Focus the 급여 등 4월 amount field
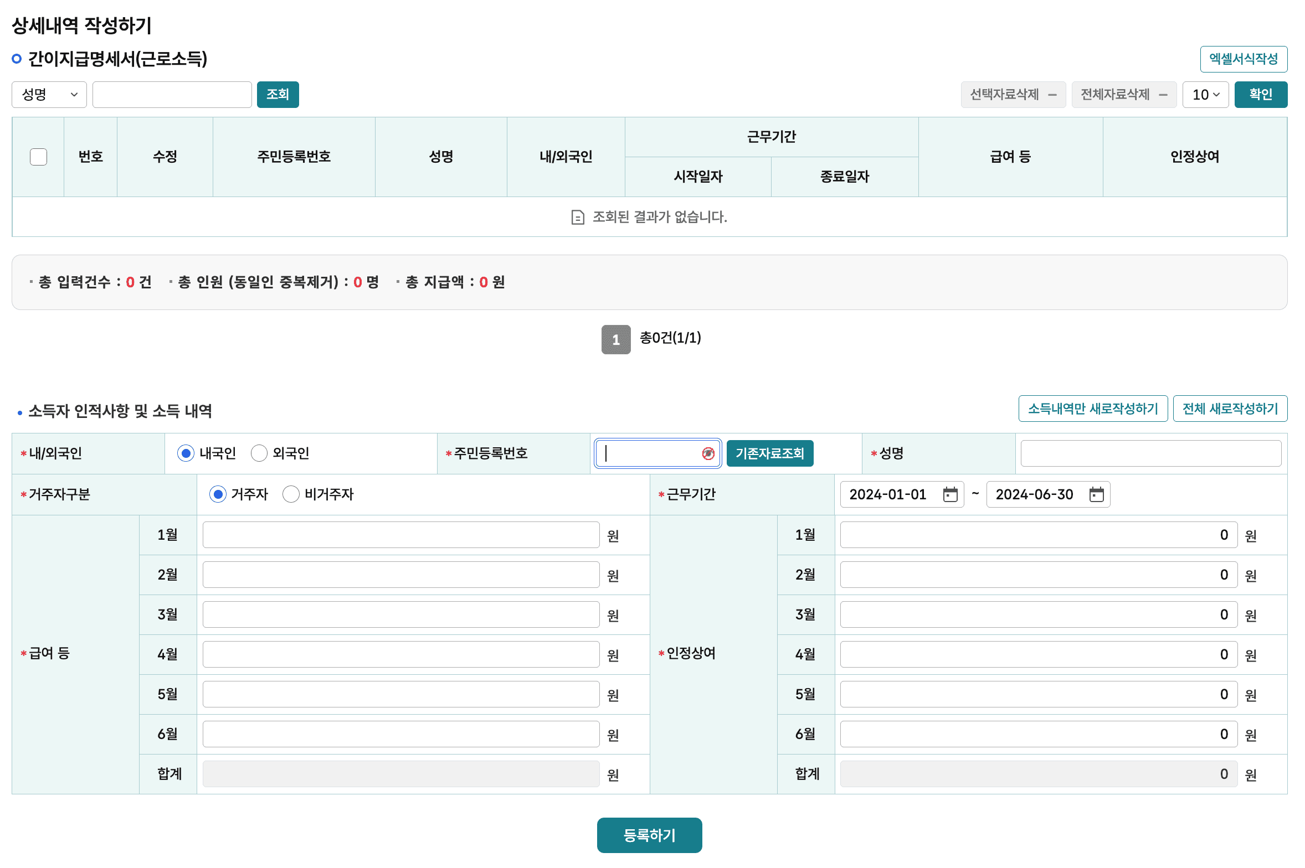Screen dimensions: 1305x868 point(401,654)
